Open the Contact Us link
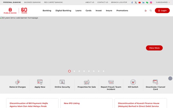The height and width of the screenshot is (108, 173). [x=103, y=2]
